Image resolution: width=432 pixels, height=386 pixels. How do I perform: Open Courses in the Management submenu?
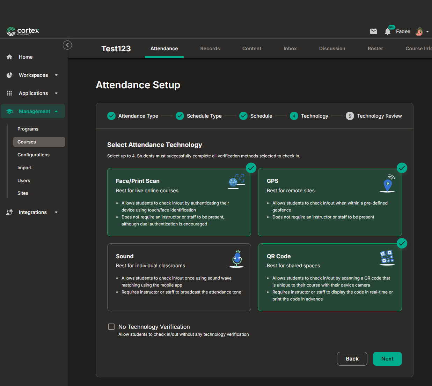39,142
